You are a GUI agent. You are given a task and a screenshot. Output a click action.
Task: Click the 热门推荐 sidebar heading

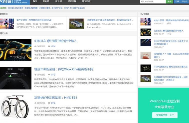coord(145,14)
